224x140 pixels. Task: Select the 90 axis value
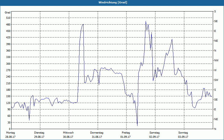tap(9, 109)
